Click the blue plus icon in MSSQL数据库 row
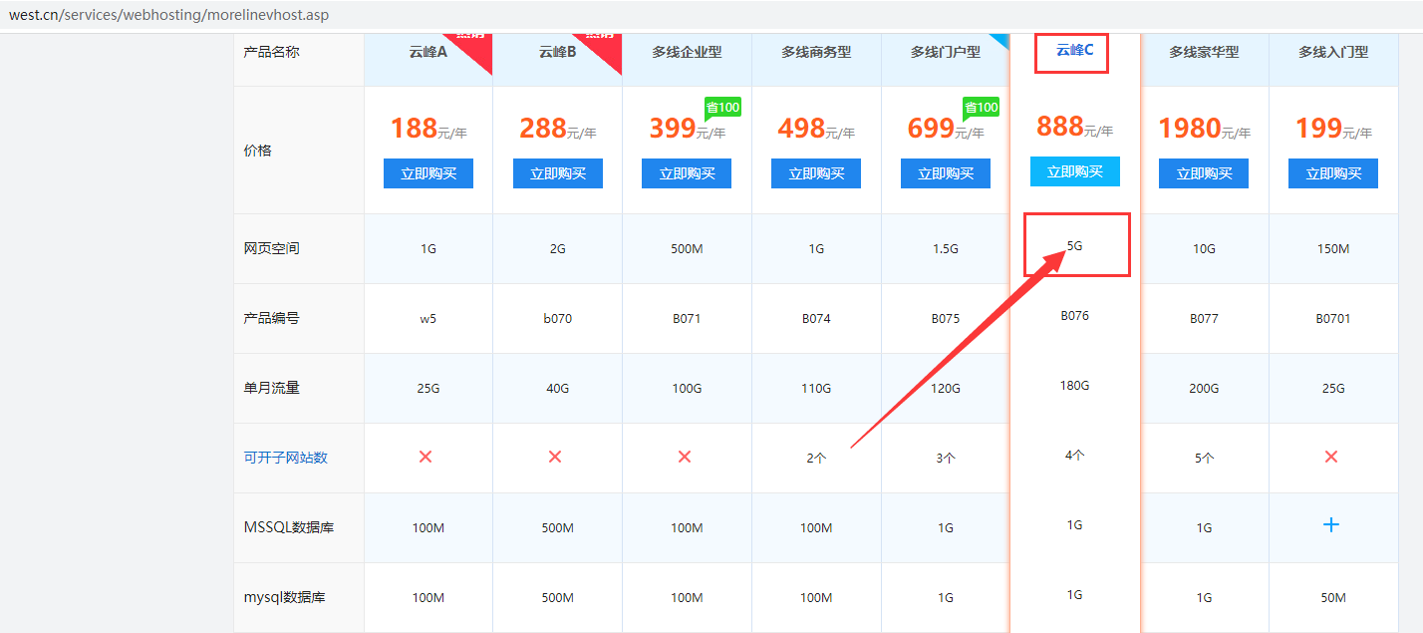Screen dimensions: 1423x633 (x=1330, y=524)
